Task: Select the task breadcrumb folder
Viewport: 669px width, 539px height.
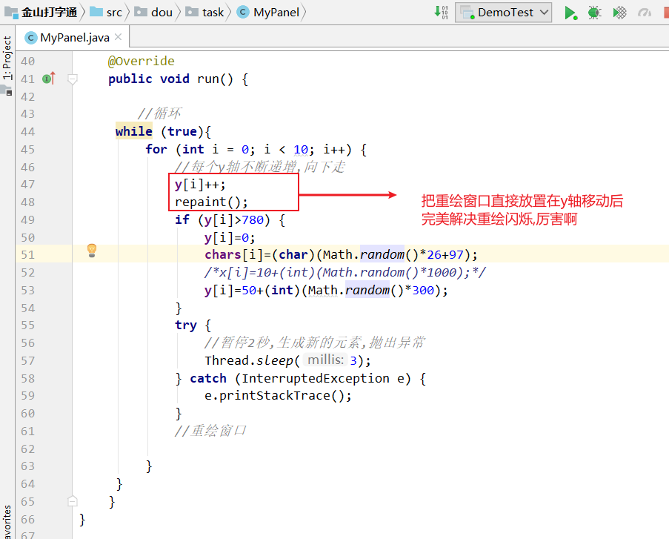Action: 204,13
